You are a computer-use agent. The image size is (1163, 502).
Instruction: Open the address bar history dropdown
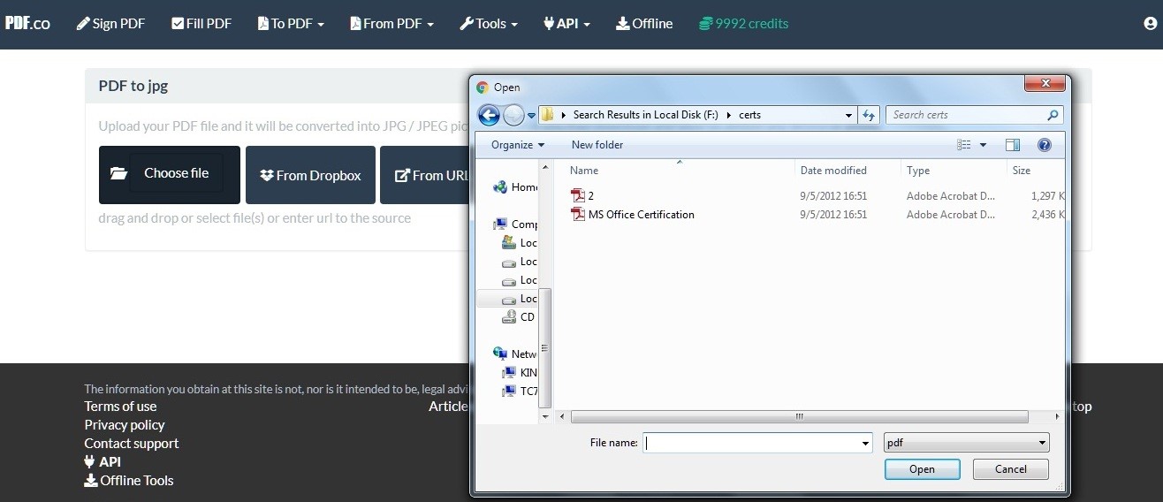tap(848, 115)
